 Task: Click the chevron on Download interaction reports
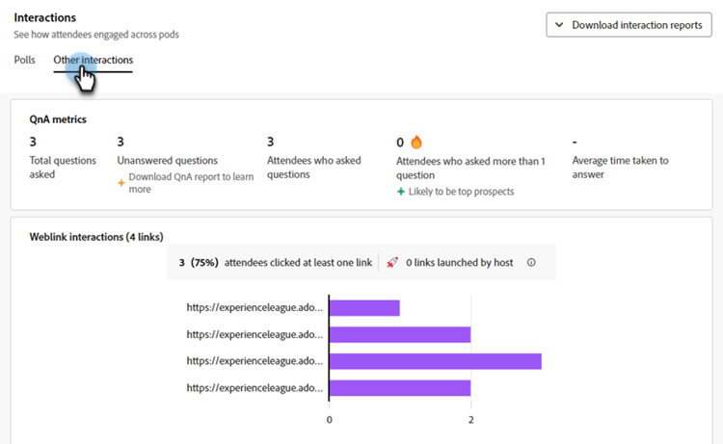pyautogui.click(x=559, y=25)
